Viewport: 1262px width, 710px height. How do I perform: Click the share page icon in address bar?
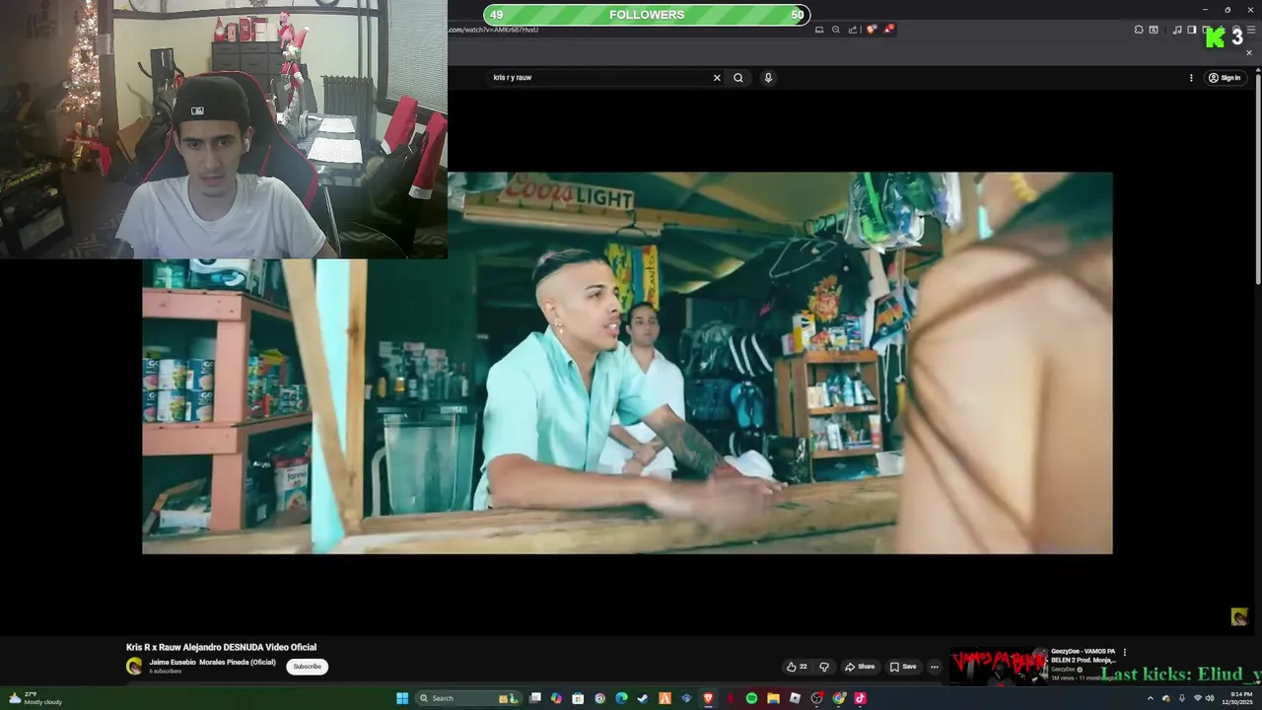coord(853,30)
